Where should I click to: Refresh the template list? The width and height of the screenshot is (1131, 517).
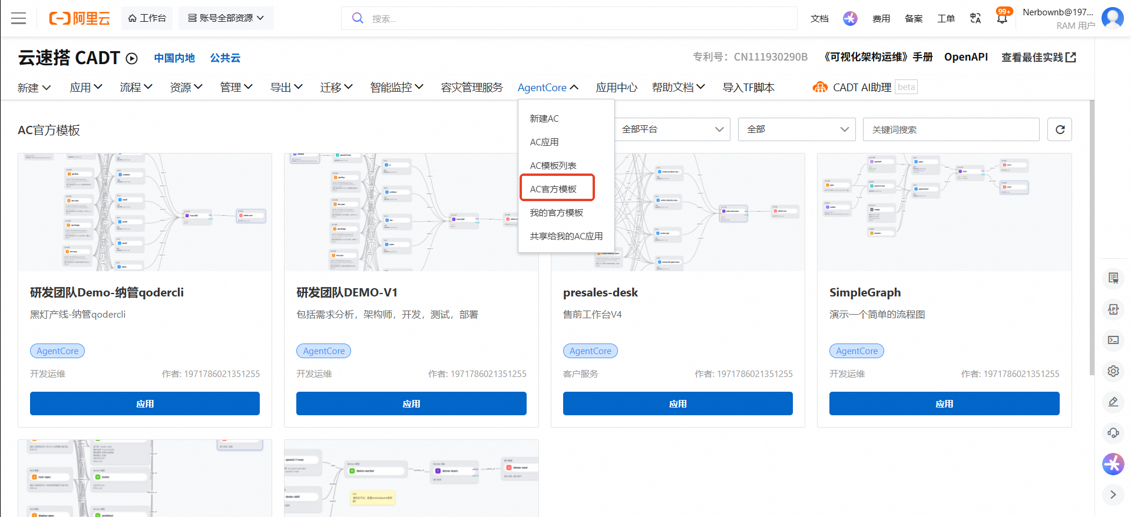[1060, 129]
